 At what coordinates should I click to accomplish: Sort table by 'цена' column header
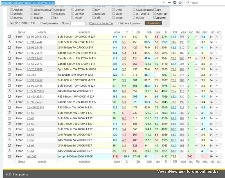pos(117,32)
